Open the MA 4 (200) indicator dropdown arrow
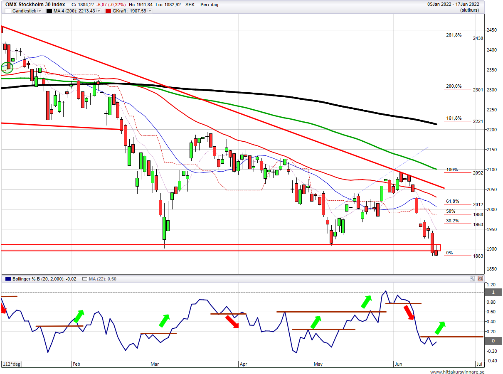Image resolution: width=503 pixels, height=374 pixels. (x=98, y=11)
